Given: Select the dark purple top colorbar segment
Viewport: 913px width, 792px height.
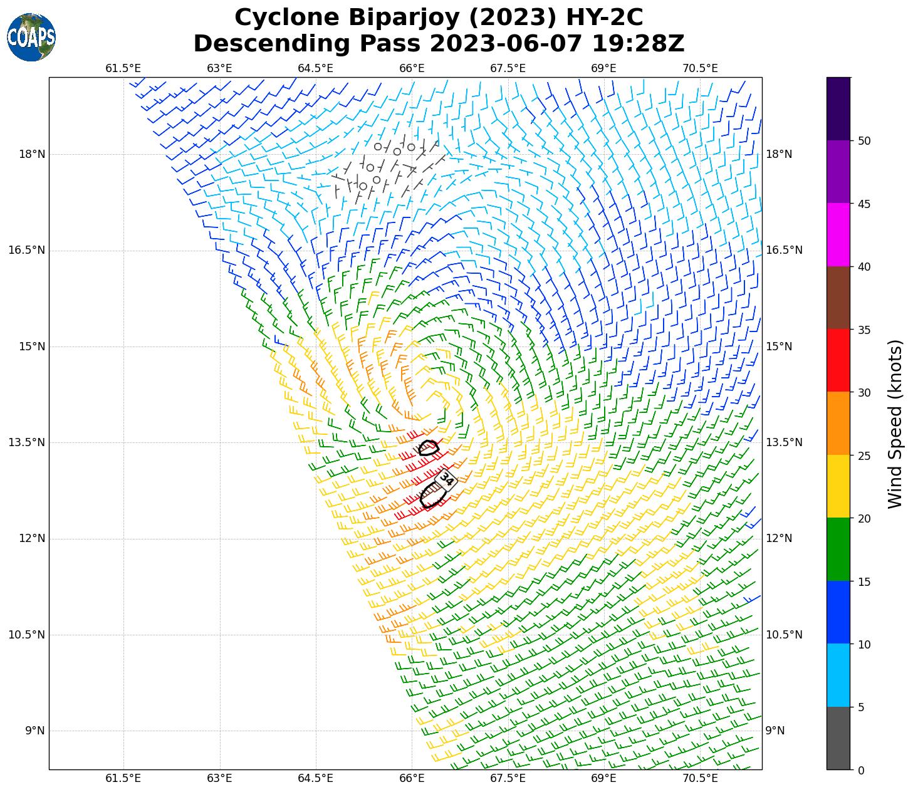Looking at the screenshot, I should 838,108.
